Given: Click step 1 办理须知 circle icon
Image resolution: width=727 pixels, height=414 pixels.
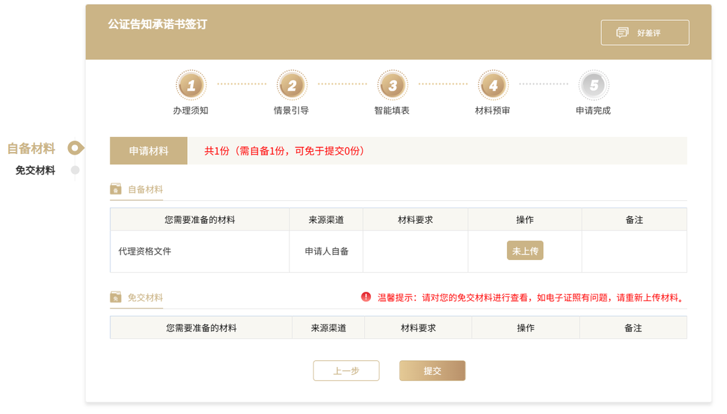Looking at the screenshot, I should click(x=191, y=85).
